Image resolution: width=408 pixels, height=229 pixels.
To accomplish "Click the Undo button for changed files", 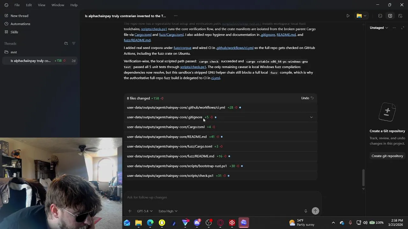I will (x=307, y=98).
